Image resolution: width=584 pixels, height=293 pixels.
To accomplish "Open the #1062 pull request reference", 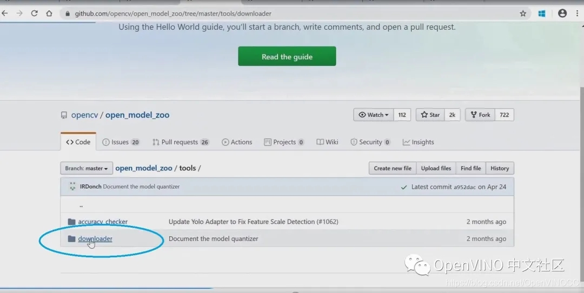I will 327,222.
